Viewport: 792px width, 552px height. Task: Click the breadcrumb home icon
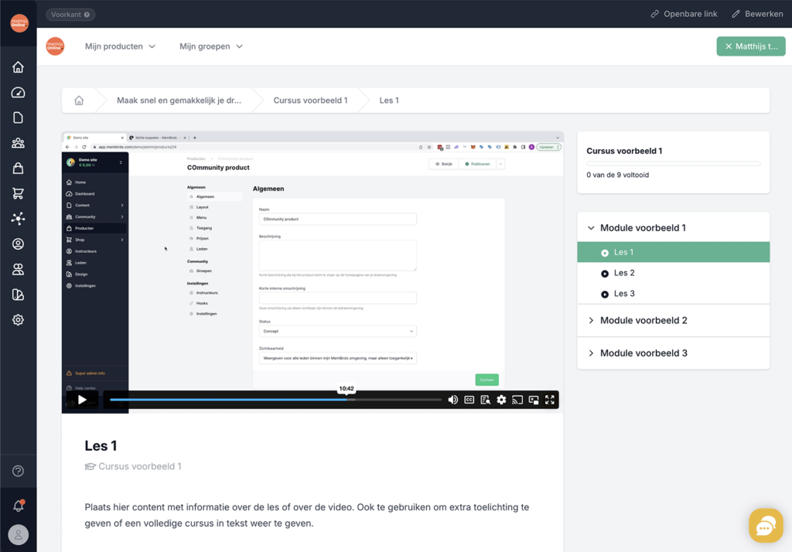tap(79, 101)
